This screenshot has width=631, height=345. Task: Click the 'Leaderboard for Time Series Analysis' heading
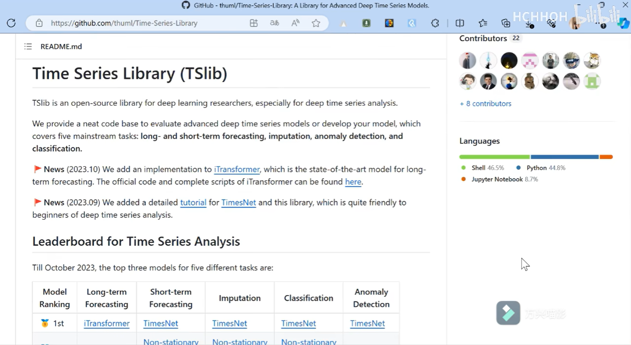pos(136,241)
